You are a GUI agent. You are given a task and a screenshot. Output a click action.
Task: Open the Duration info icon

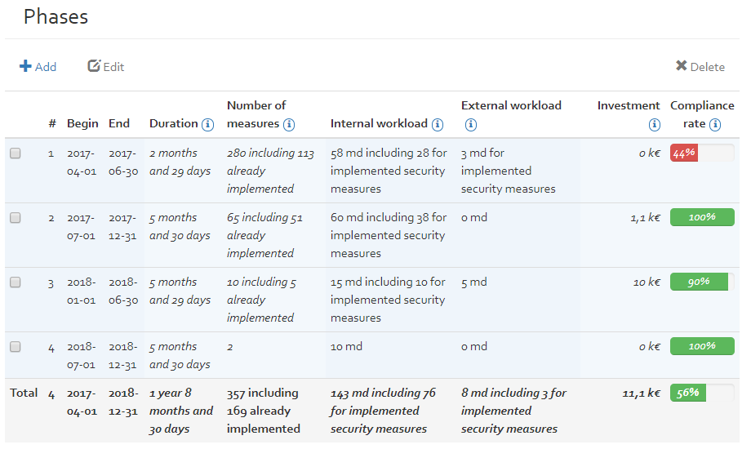coord(207,125)
